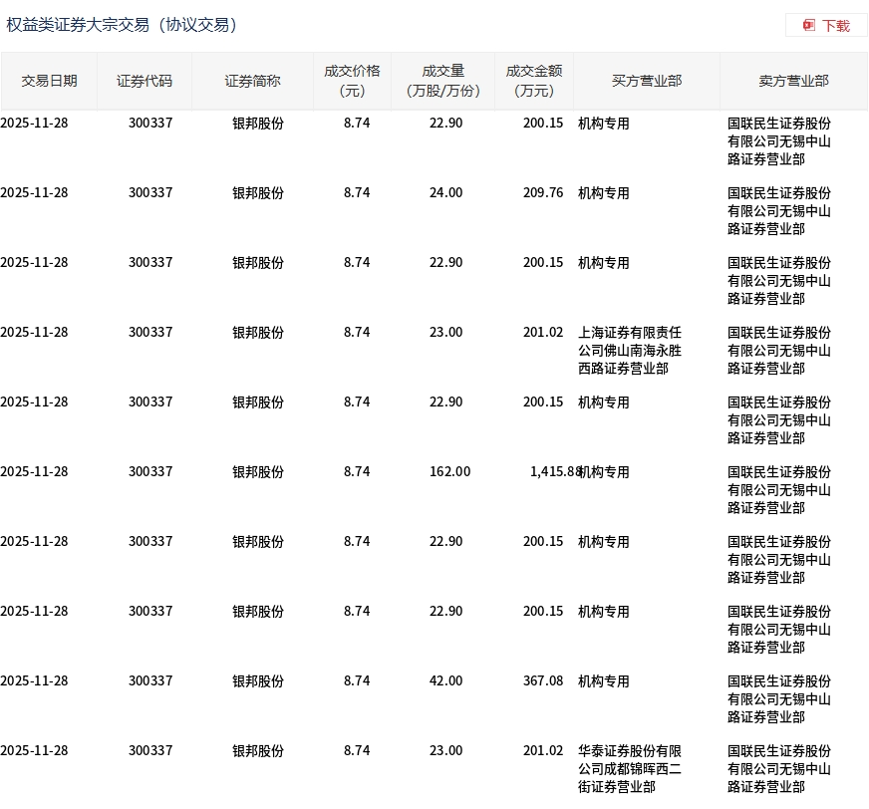Click 银邦股份 in the 上海证券 buyer row
The image size is (869, 809).
pos(258,332)
